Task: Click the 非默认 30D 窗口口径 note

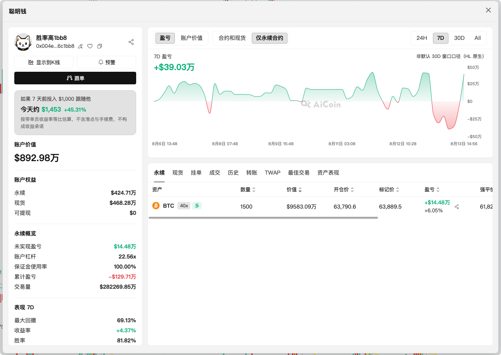Action: [450, 56]
